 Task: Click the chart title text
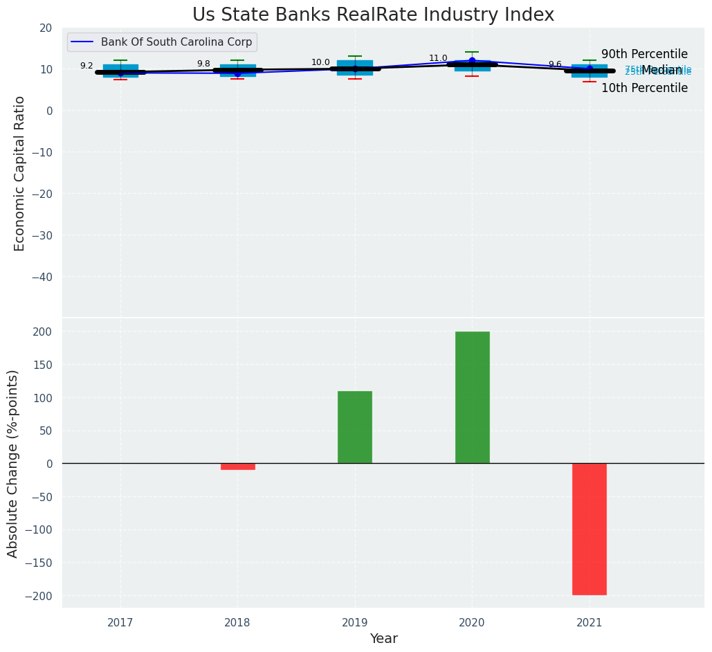click(373, 15)
